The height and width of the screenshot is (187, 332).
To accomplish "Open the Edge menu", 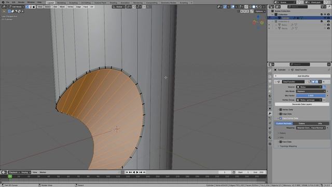I will pos(78,7).
